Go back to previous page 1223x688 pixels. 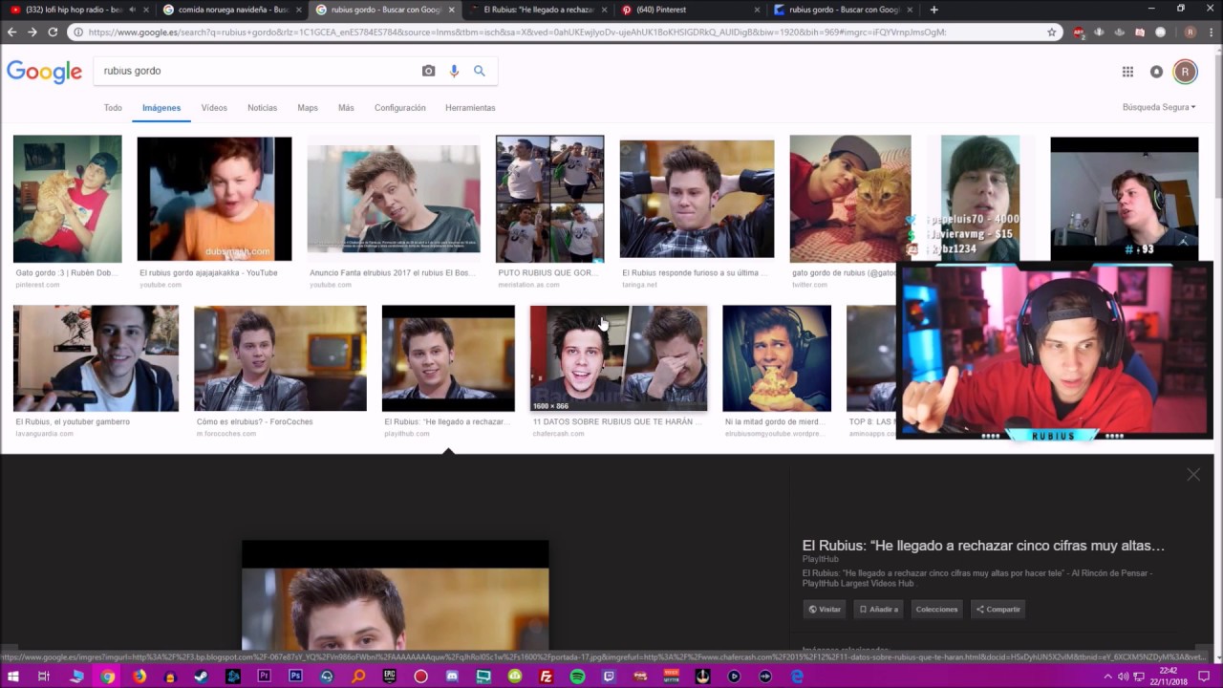point(11,32)
